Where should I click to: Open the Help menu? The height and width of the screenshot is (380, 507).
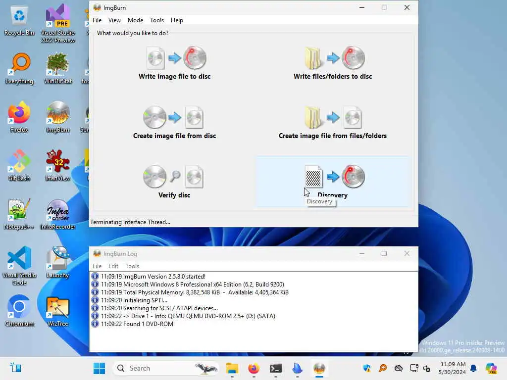point(177,20)
